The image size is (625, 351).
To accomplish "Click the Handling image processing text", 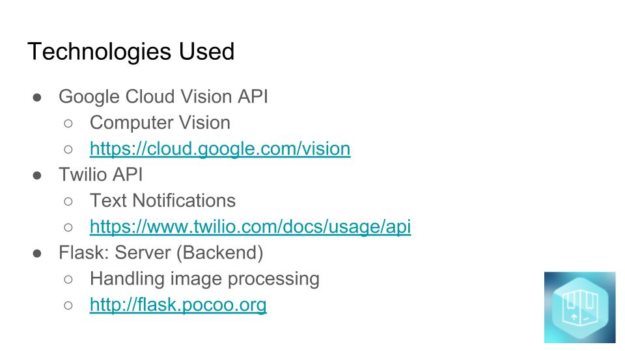I will click(x=204, y=279).
